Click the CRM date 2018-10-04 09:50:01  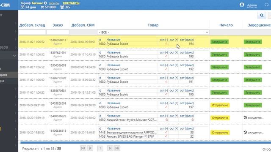(x=83, y=42)
